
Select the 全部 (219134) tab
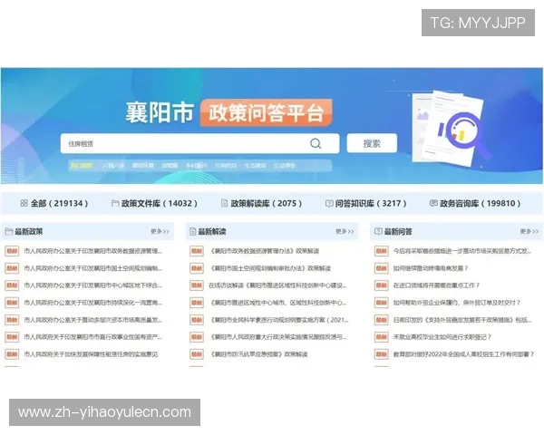54,203
